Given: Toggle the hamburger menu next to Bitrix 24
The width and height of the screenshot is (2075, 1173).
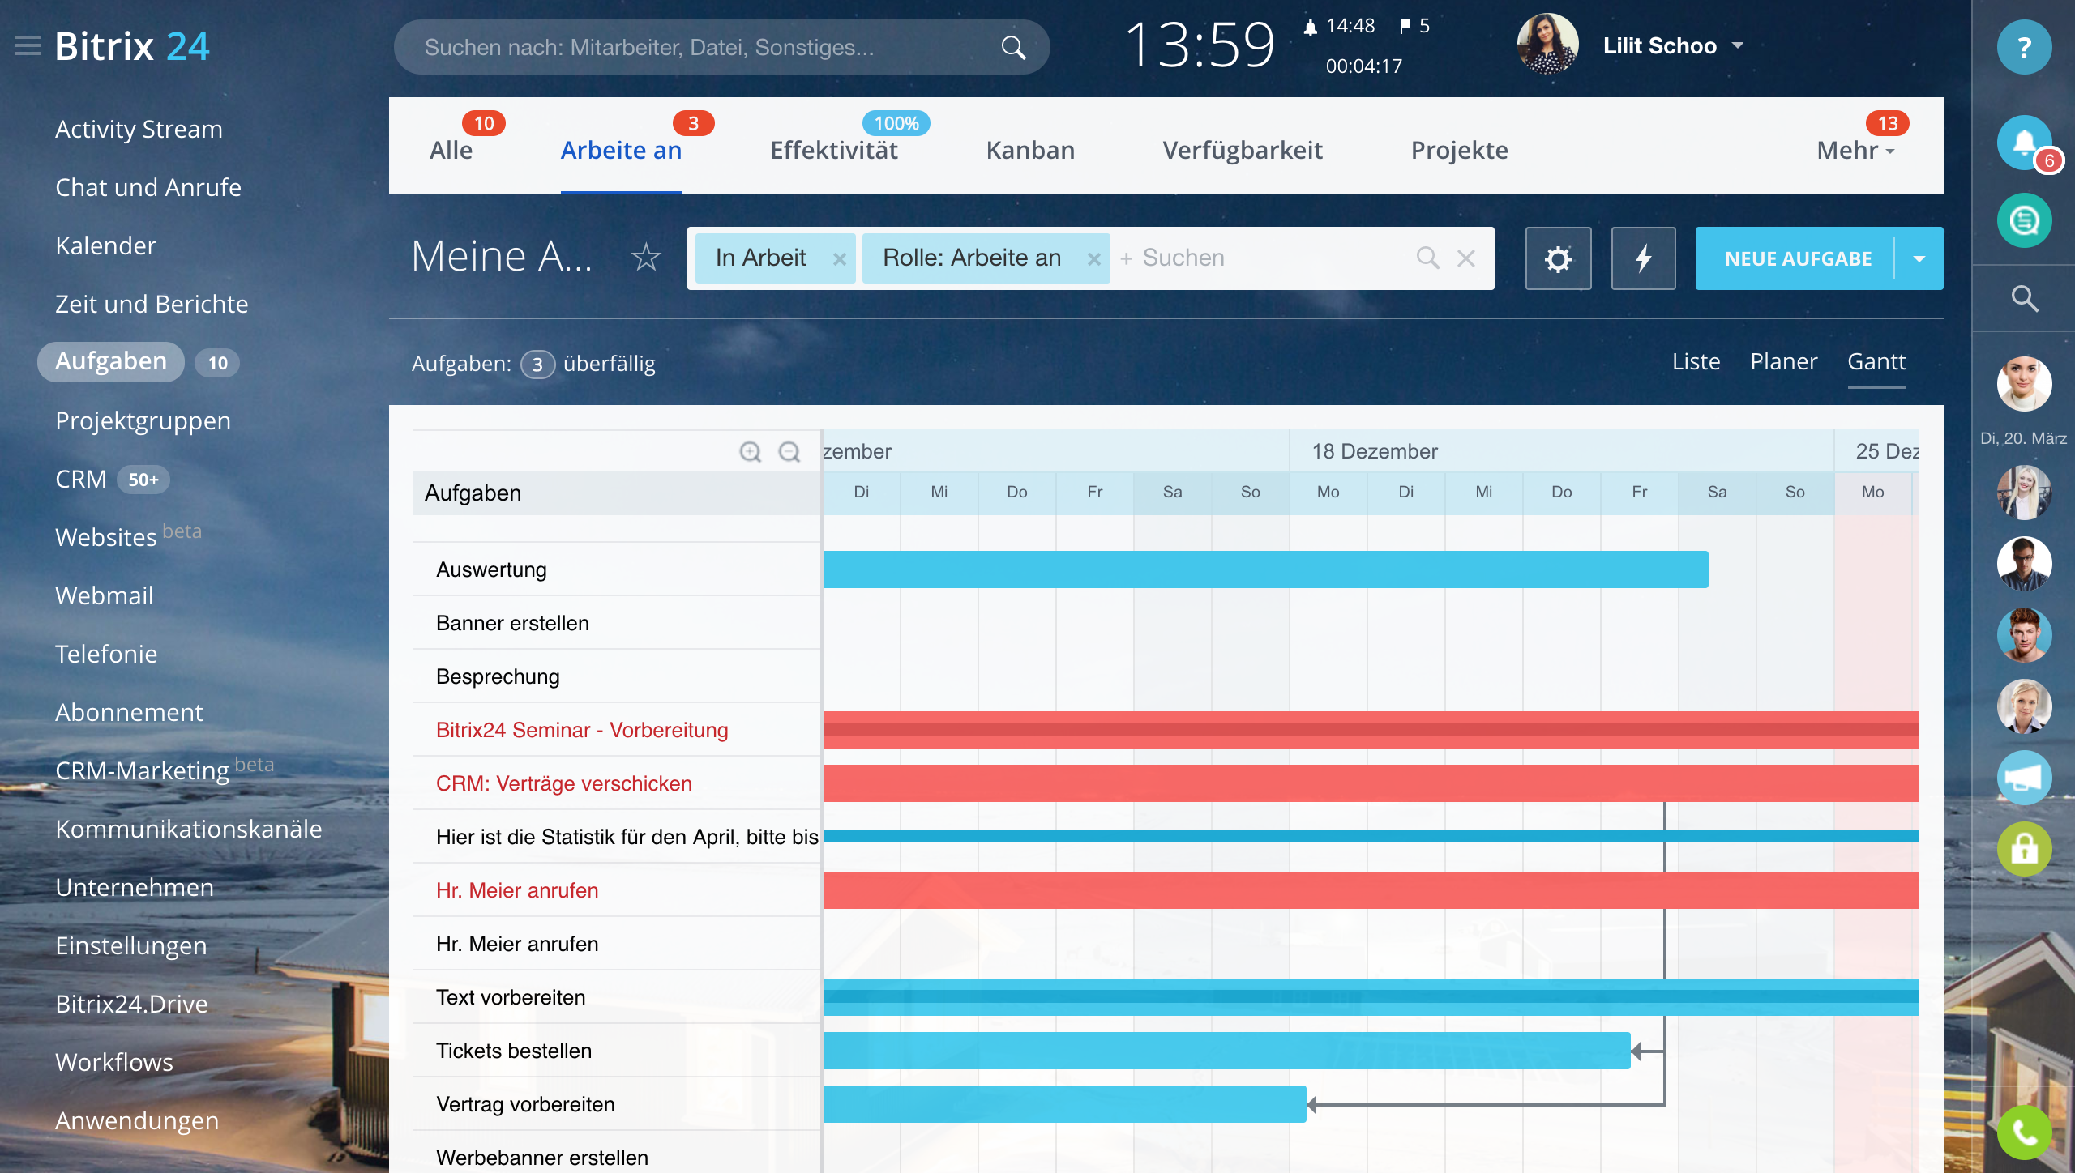Looking at the screenshot, I should pyautogui.click(x=28, y=46).
